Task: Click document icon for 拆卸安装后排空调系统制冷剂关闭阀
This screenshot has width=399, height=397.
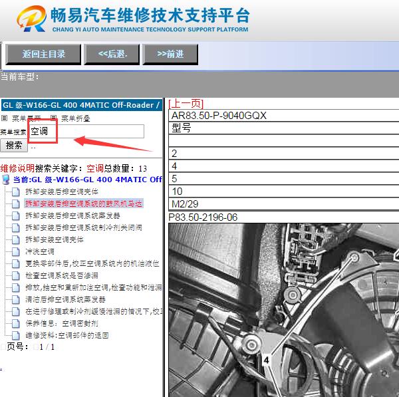Action: 16,228
